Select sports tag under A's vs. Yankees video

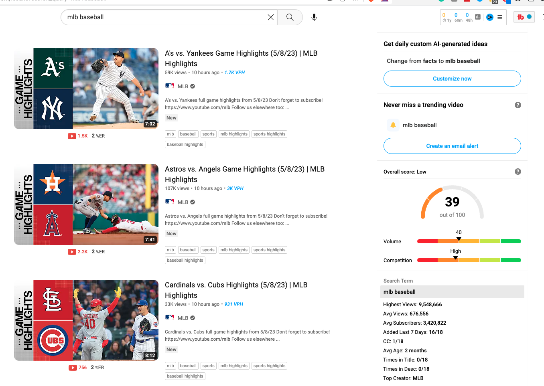209,134
